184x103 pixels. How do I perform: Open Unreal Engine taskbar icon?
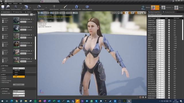129,101
